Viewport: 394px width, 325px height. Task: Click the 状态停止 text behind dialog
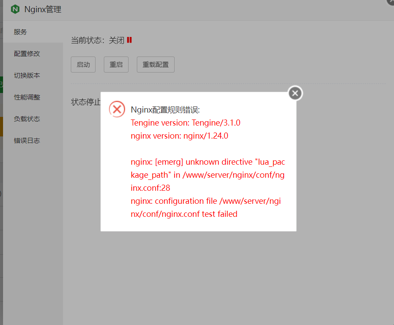[86, 102]
